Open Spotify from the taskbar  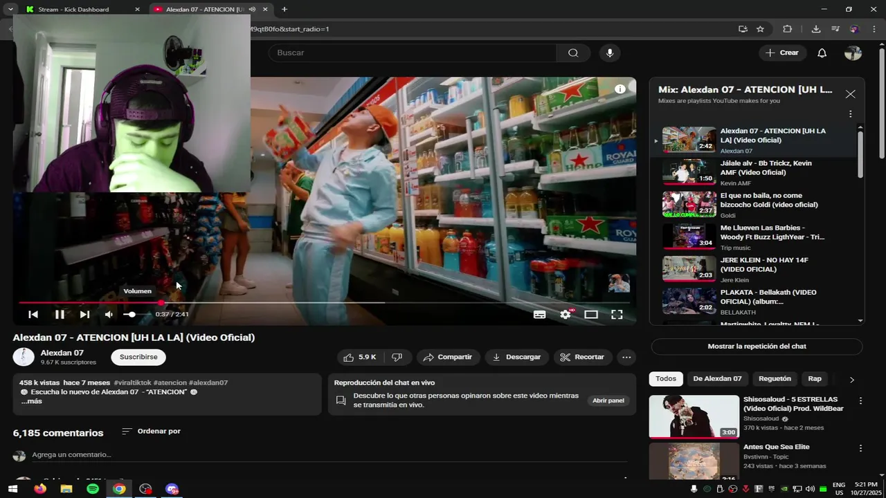(x=93, y=489)
